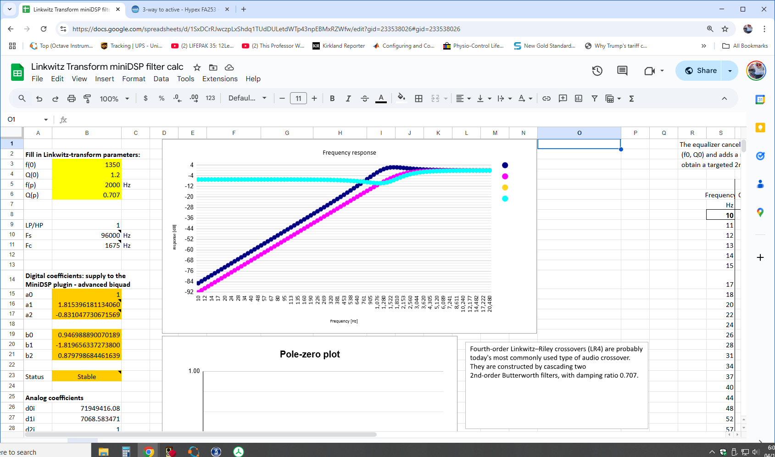Open the Extensions menu
775x457 pixels.
click(x=220, y=79)
